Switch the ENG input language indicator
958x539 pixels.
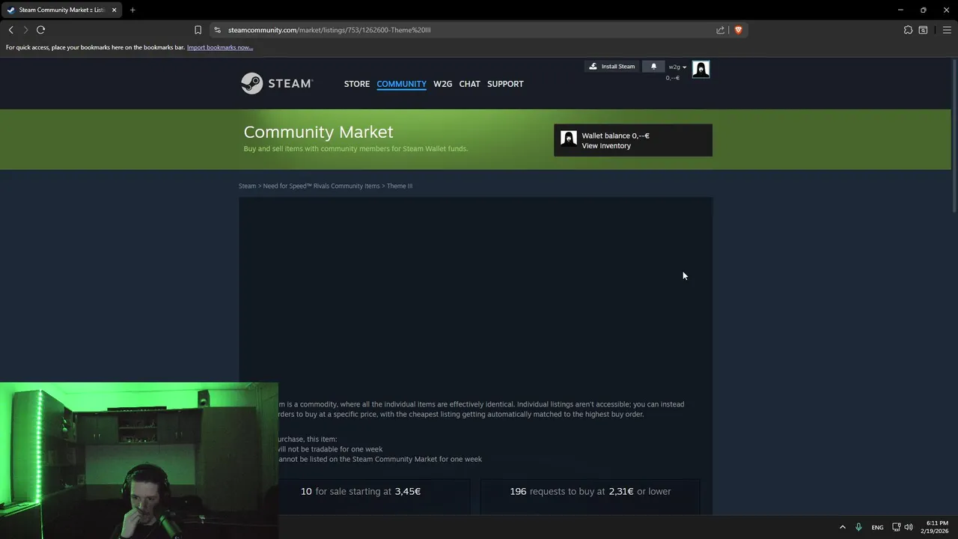pos(877,527)
